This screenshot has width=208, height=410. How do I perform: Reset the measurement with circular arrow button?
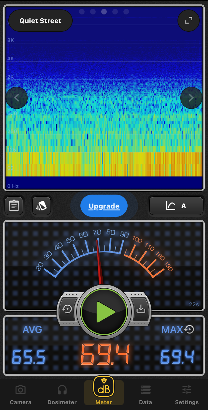67,309
